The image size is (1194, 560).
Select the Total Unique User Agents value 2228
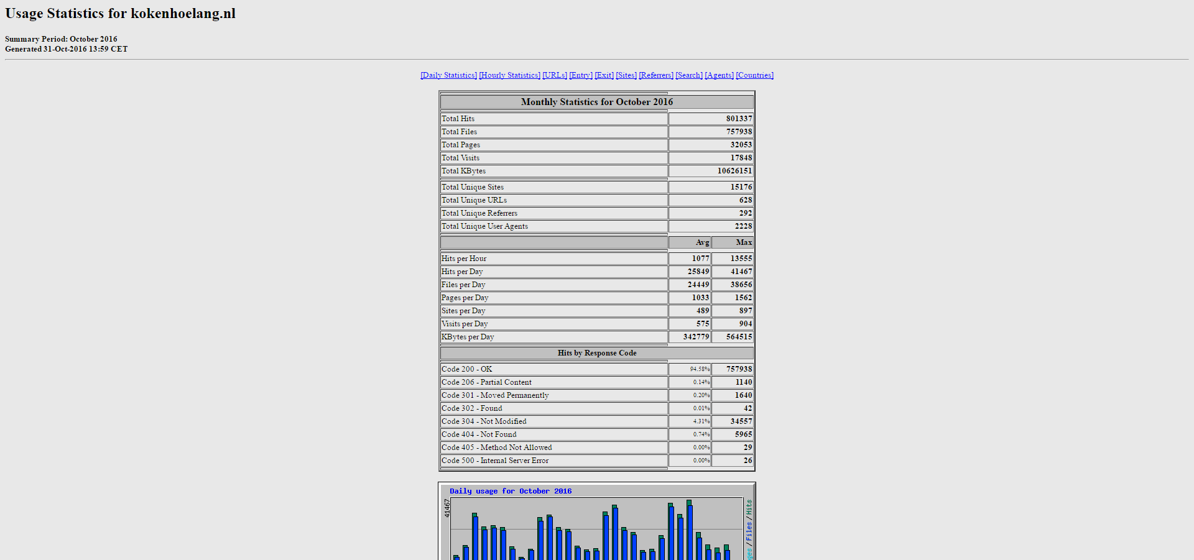click(743, 226)
